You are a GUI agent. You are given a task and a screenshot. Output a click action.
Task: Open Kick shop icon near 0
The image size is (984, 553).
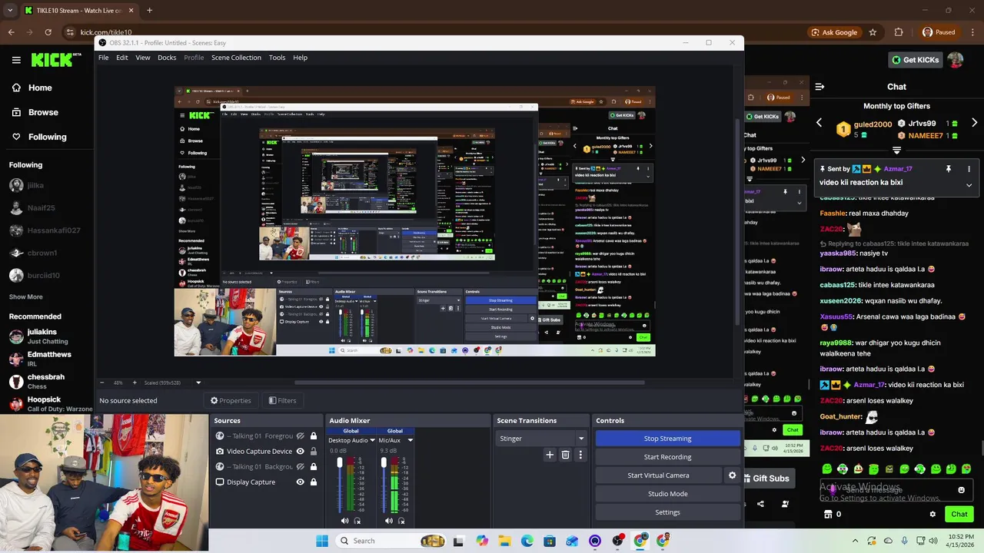[826, 515]
